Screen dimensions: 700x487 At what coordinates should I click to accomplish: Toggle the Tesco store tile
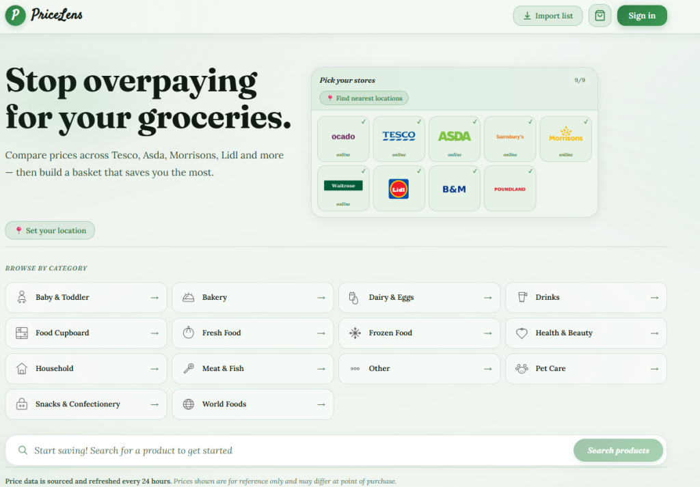point(399,139)
